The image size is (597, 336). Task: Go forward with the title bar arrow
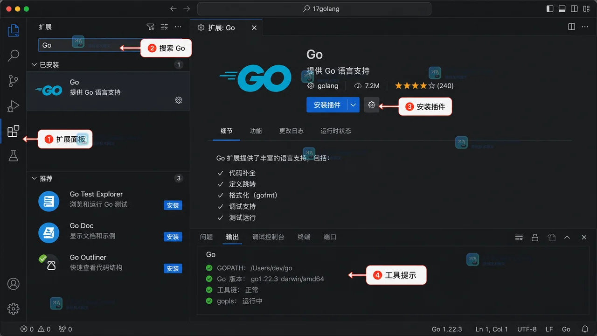click(187, 9)
